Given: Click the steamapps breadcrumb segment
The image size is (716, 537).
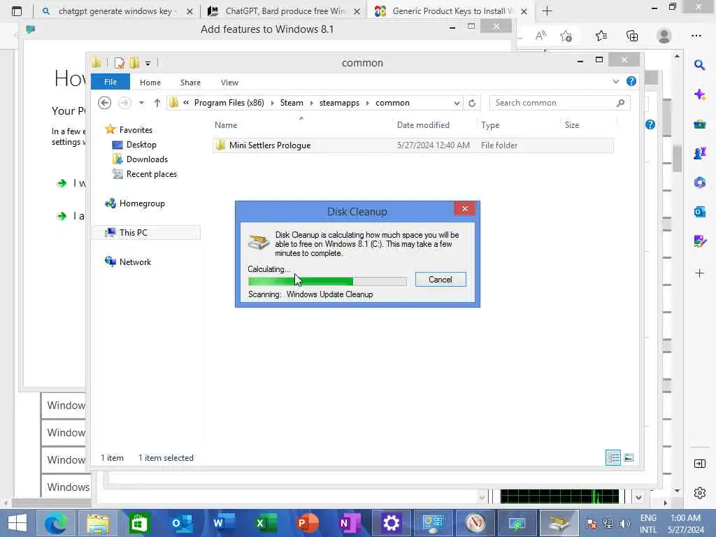Looking at the screenshot, I should point(339,103).
